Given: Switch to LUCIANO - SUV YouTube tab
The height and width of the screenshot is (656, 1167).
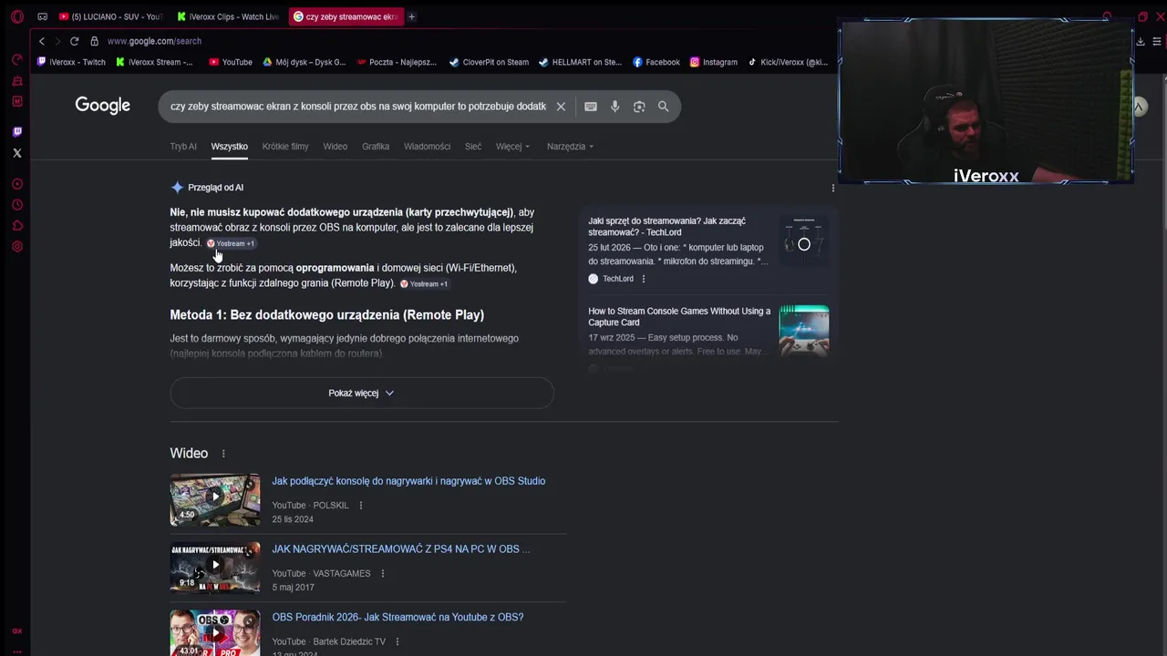Looking at the screenshot, I should coord(110,16).
